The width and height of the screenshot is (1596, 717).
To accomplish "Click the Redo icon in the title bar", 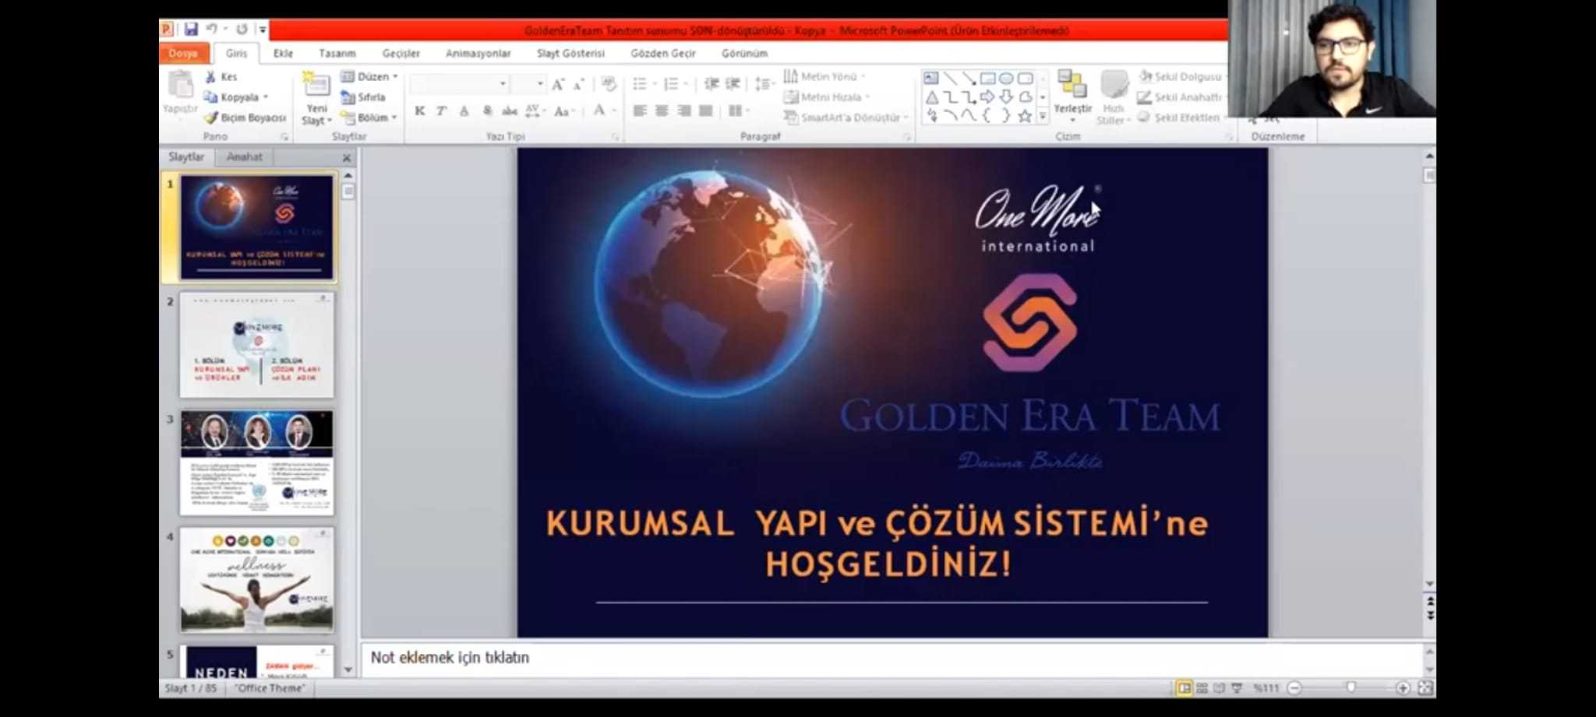I will point(242,30).
